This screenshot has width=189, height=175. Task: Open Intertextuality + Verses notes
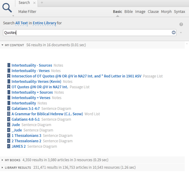tap(31, 98)
